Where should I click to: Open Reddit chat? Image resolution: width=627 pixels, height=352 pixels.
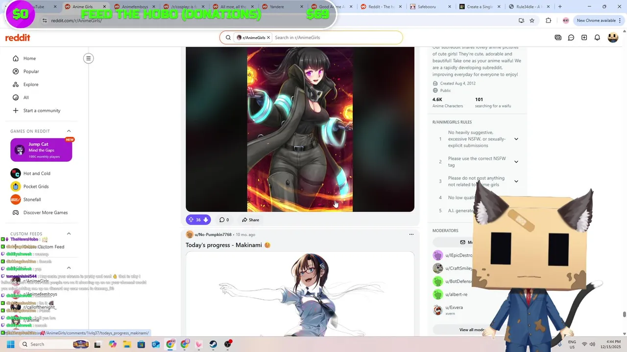click(x=571, y=38)
